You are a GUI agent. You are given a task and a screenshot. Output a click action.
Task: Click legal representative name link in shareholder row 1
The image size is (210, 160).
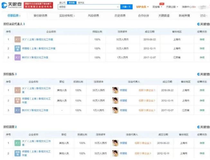(123, 90)
